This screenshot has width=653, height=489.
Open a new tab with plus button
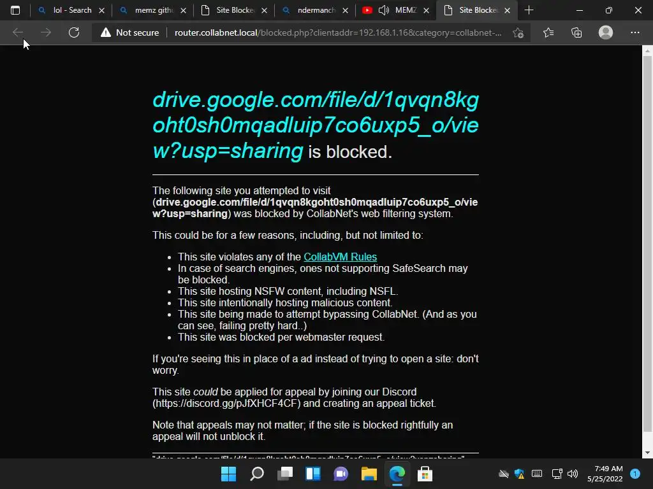(x=529, y=10)
